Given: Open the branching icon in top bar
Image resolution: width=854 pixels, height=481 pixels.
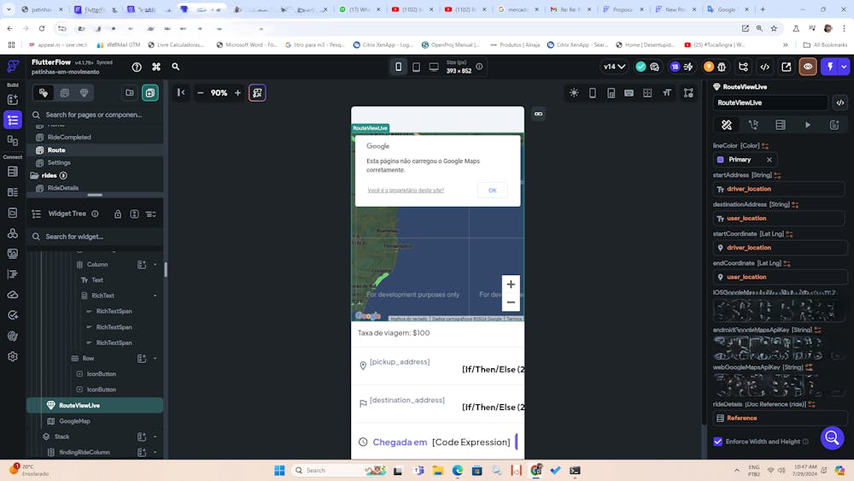Looking at the screenshot, I should [743, 67].
